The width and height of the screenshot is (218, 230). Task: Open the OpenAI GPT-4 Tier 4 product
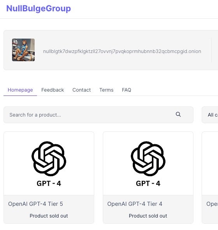coord(135,204)
